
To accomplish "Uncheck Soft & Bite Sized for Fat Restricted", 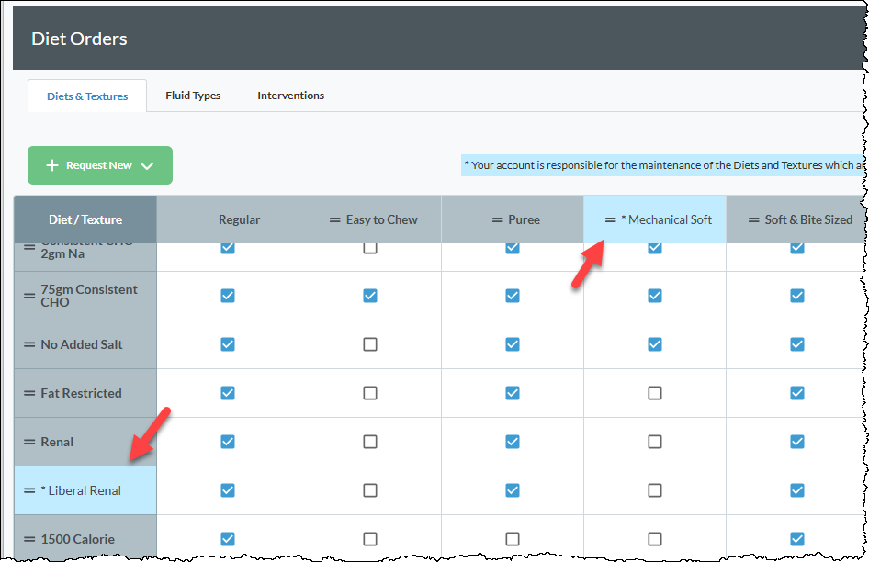I will (x=797, y=394).
